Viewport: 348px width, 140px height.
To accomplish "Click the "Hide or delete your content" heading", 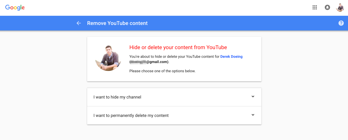I will pyautogui.click(x=178, y=47).
